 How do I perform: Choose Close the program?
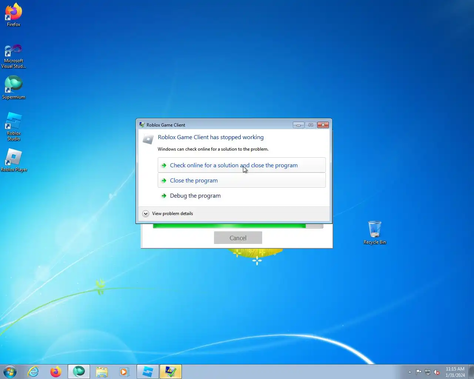(x=241, y=180)
